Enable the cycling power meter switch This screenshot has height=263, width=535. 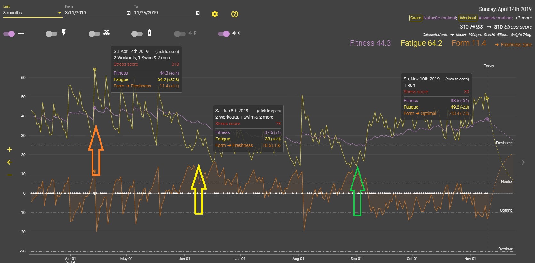52,34
